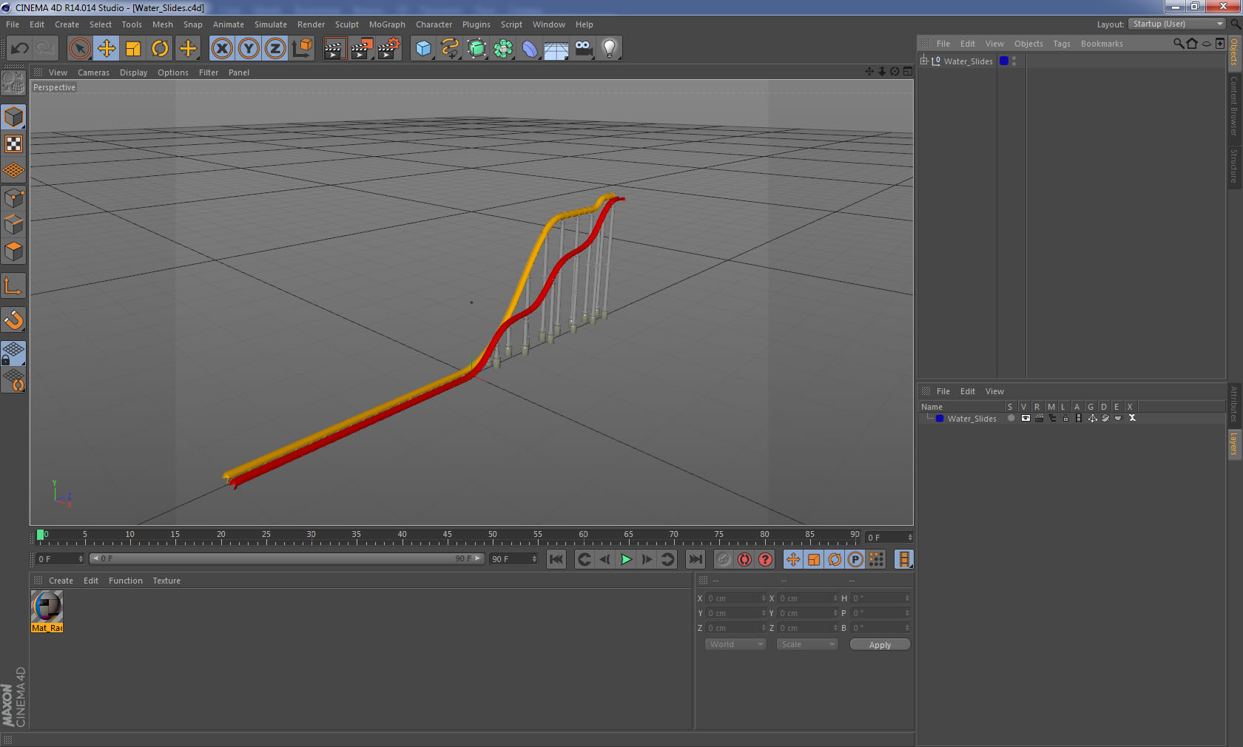Toggle X axis lock
The height and width of the screenshot is (747, 1243).
221,49
